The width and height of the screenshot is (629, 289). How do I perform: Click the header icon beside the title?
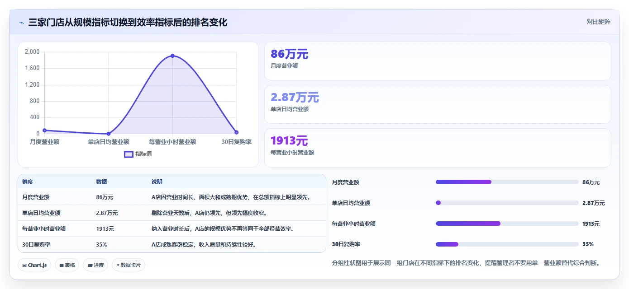click(x=21, y=23)
